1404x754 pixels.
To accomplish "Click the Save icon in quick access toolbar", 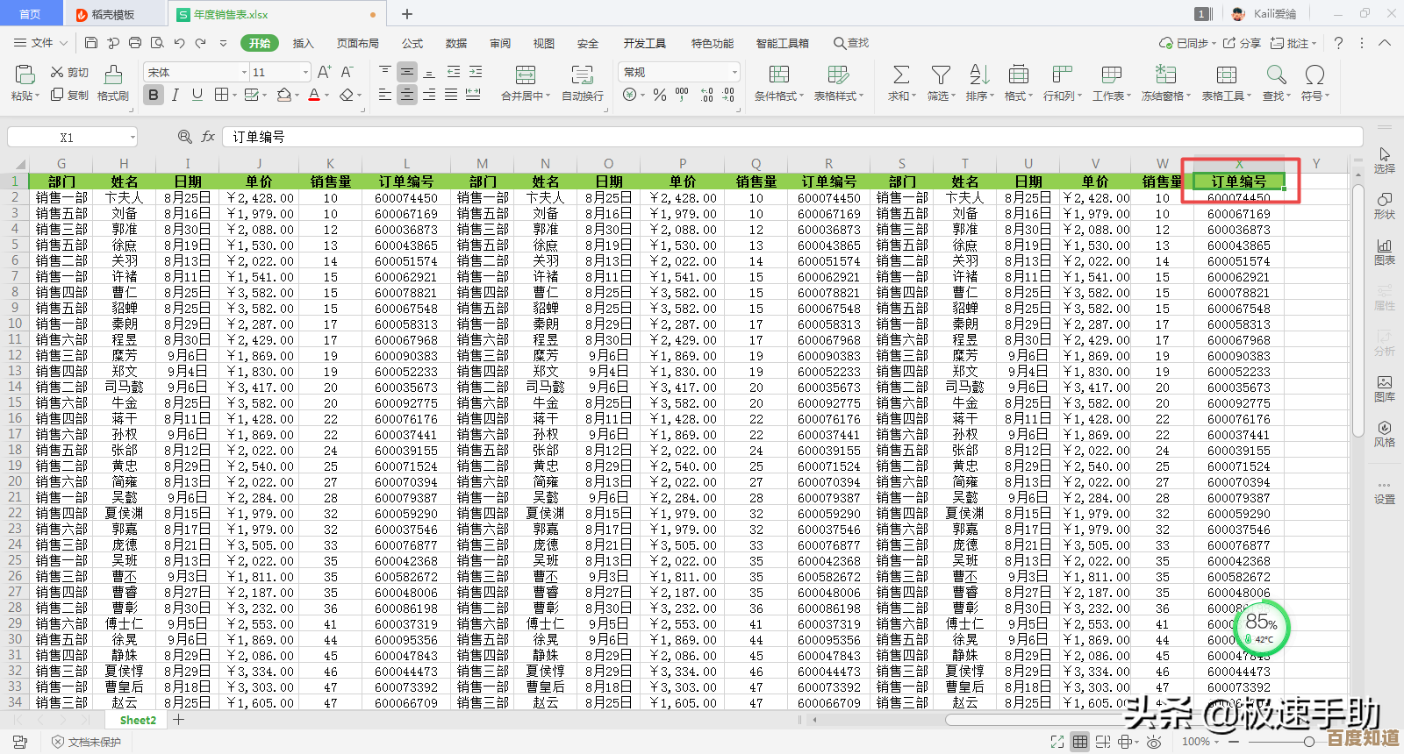I will [91, 43].
